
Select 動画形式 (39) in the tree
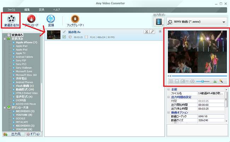[x=25, y=90]
